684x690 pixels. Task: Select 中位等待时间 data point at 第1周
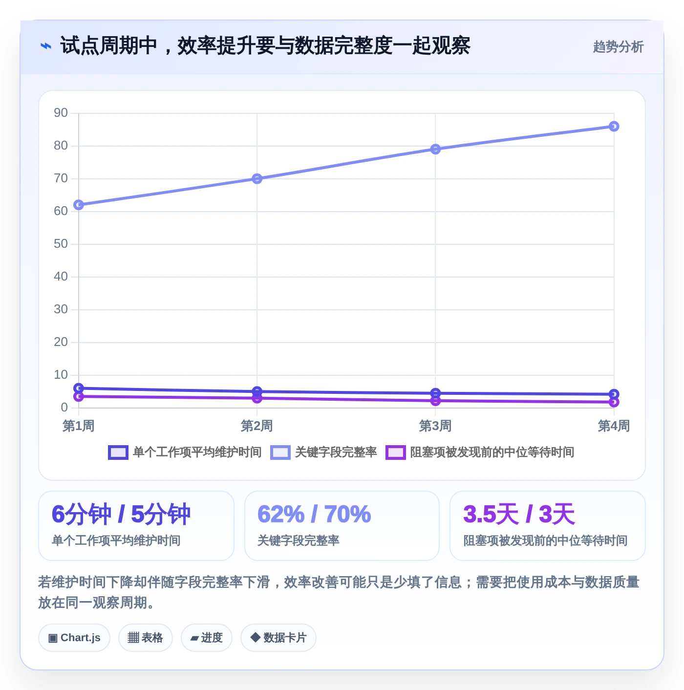pyautogui.click(x=79, y=396)
